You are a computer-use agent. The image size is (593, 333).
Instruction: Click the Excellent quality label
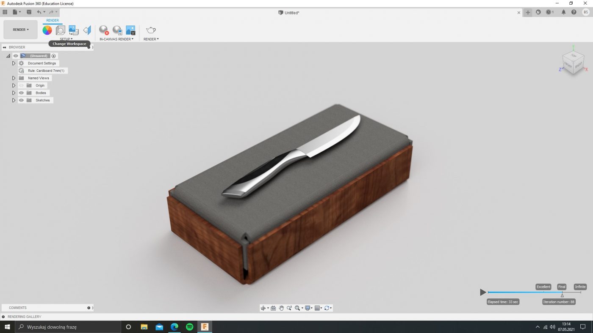tap(543, 287)
